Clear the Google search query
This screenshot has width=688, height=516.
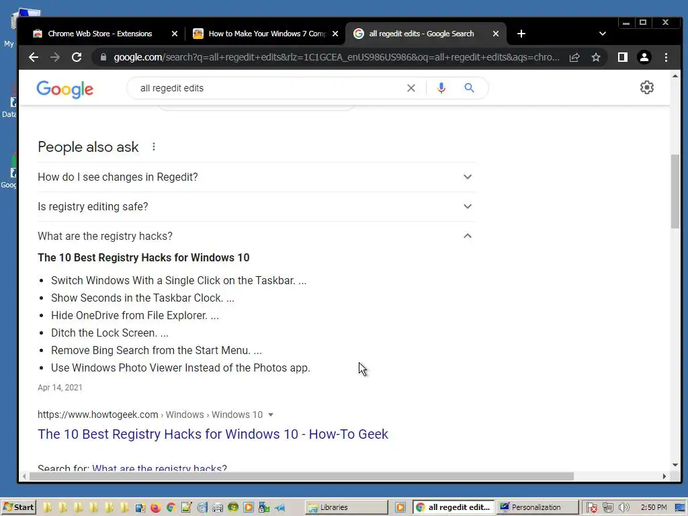point(411,88)
